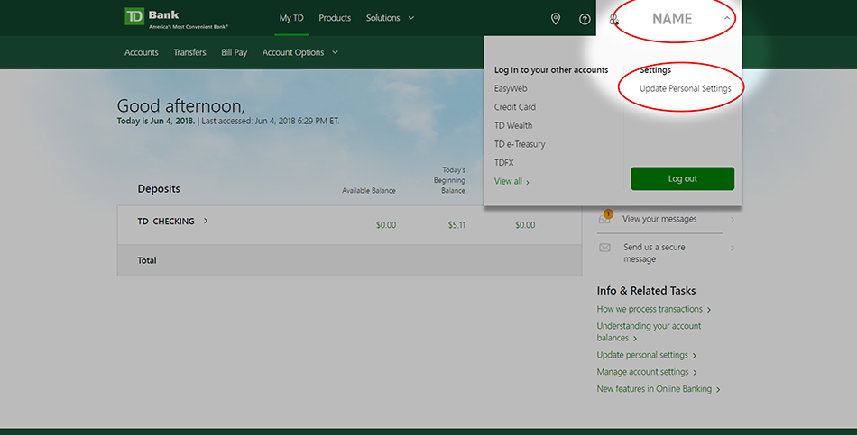Click the arrow beside Send us a secure message

coord(732,248)
